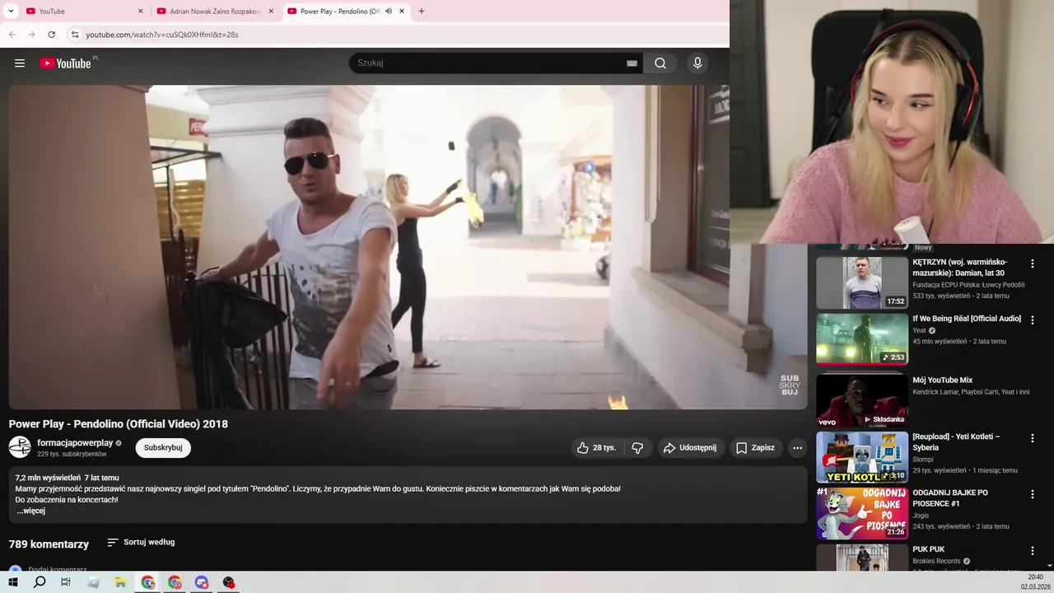Switch to the first YouTube tab
Image resolution: width=1054 pixels, height=593 pixels.
pyautogui.click(x=82, y=12)
